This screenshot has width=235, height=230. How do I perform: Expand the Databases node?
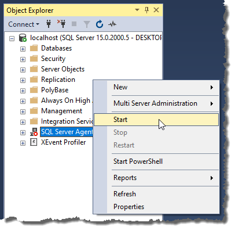pyautogui.click(x=23, y=49)
